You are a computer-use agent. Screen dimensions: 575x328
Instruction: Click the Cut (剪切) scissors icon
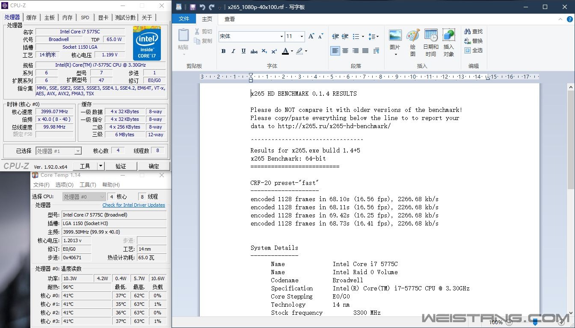coord(197,32)
